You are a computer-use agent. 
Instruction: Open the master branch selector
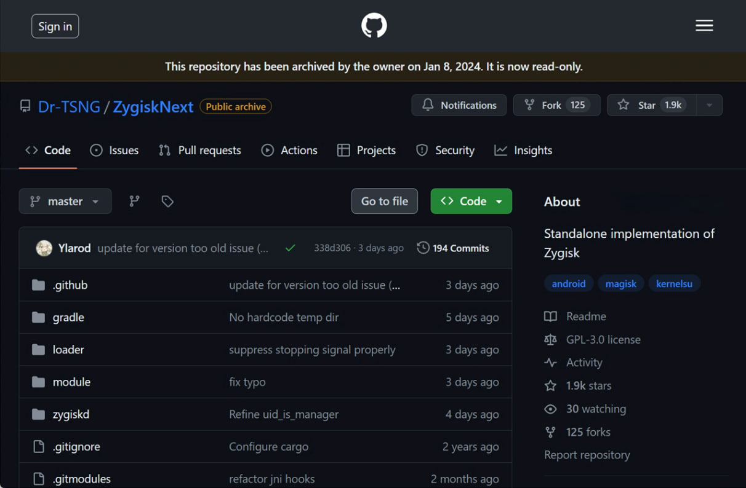(65, 201)
